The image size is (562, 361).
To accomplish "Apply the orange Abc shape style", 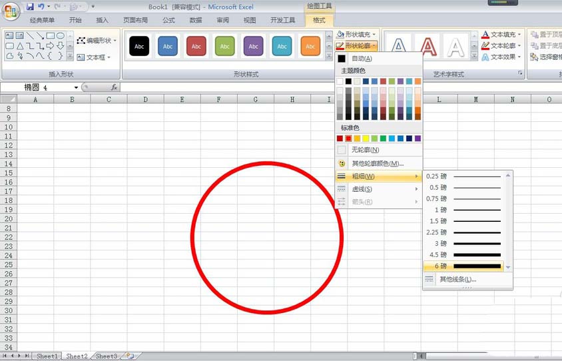I will tap(310, 46).
